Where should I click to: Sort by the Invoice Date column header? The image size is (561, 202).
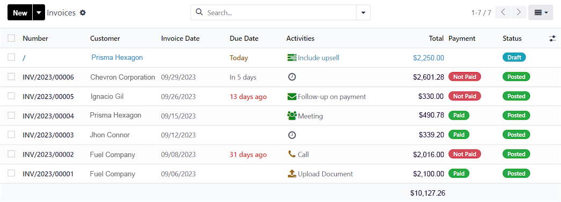(x=180, y=38)
